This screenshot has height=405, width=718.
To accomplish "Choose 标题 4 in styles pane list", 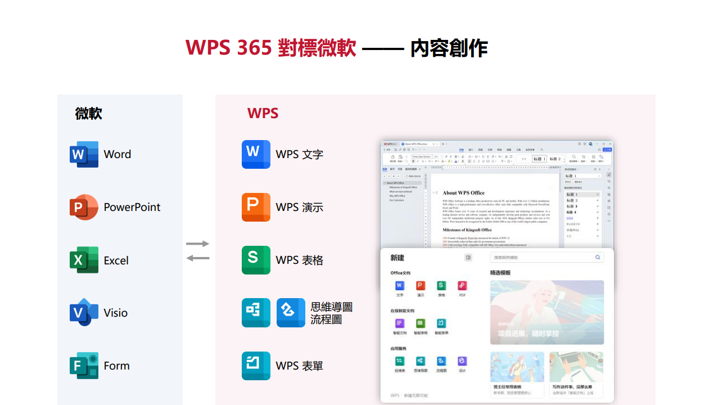I will pyautogui.click(x=581, y=212).
